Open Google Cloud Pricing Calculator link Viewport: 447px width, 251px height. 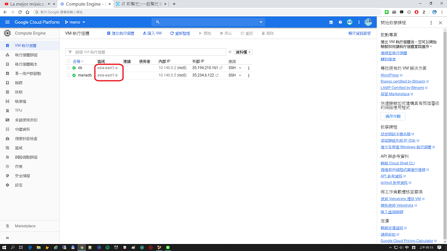[x=406, y=241]
